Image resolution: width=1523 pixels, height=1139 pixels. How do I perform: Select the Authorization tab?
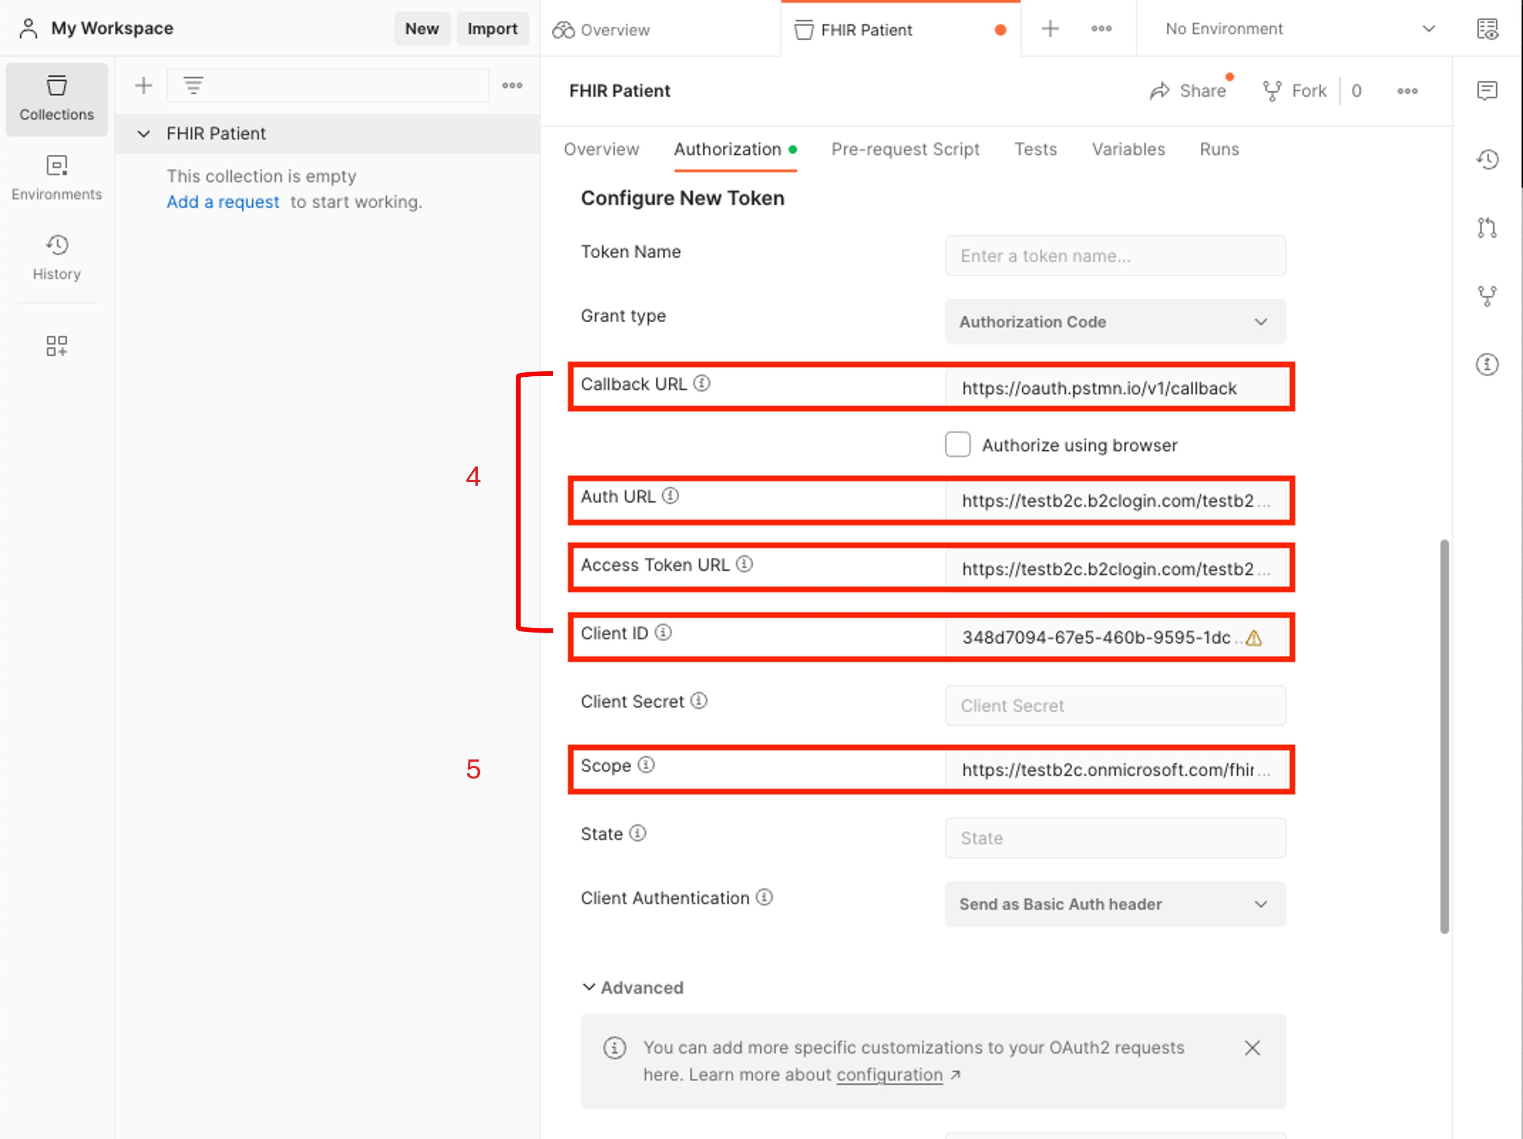pyautogui.click(x=735, y=150)
